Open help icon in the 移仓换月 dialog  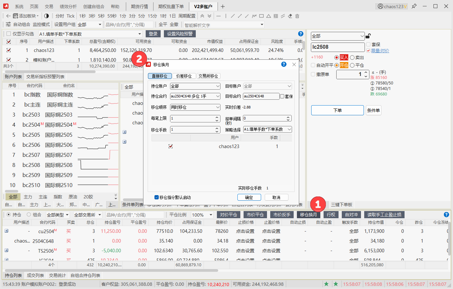(x=284, y=64)
